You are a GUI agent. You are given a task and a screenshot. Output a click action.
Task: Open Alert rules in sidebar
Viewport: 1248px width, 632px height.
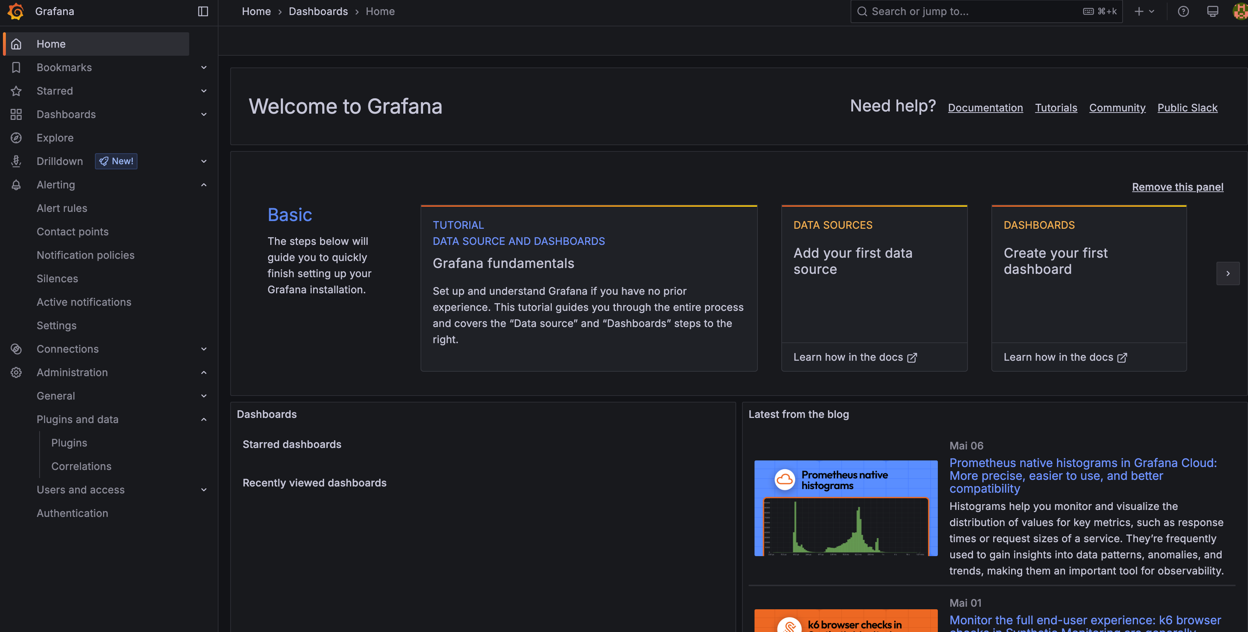(x=62, y=208)
